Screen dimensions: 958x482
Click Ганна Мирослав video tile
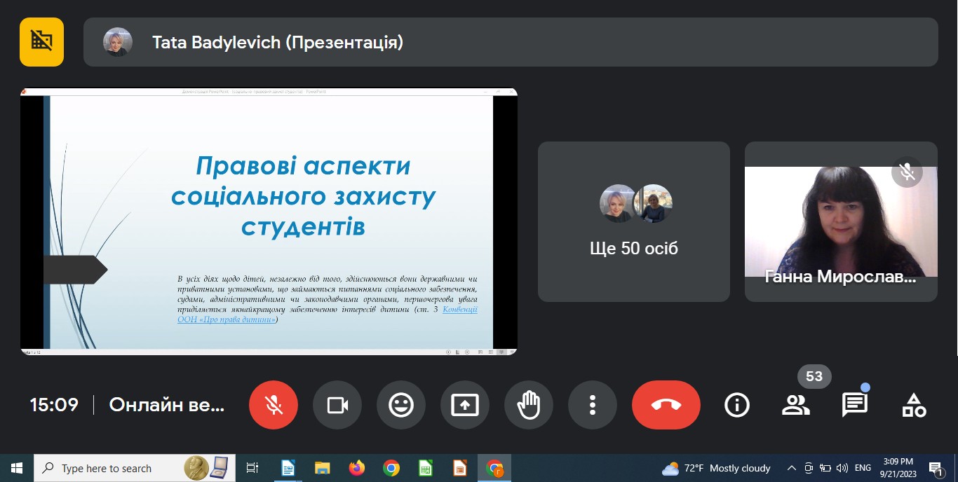click(x=840, y=221)
